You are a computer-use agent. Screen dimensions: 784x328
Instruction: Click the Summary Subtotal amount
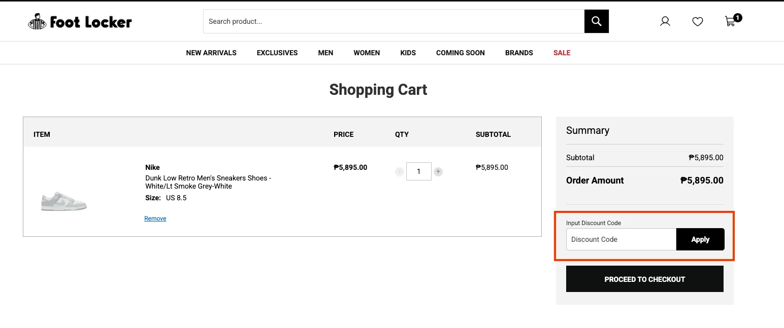(x=706, y=158)
